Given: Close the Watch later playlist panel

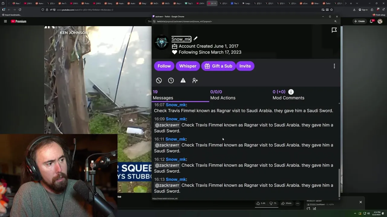Looking at the screenshot, I should pyautogui.click(x=360, y=202).
